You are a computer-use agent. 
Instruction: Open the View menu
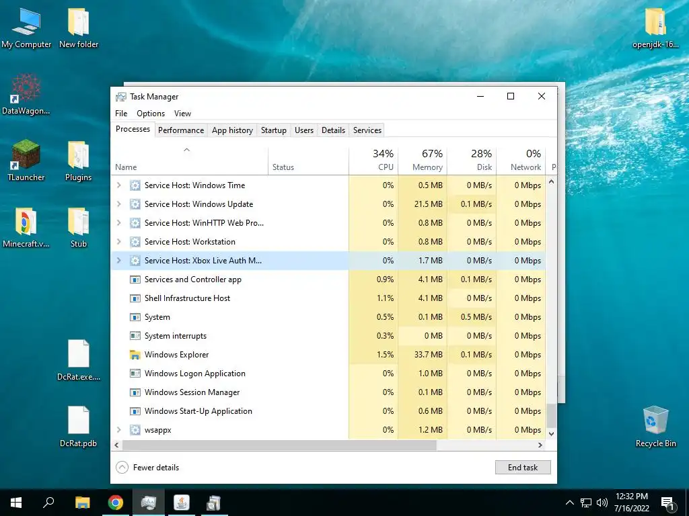[x=182, y=113]
